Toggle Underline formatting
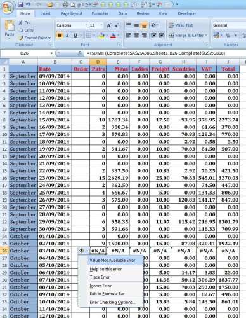This screenshot has width=246, height=318. 75,35
